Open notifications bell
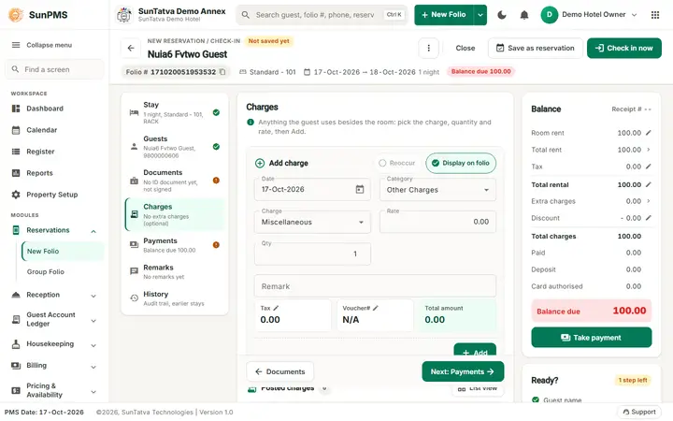 click(524, 15)
